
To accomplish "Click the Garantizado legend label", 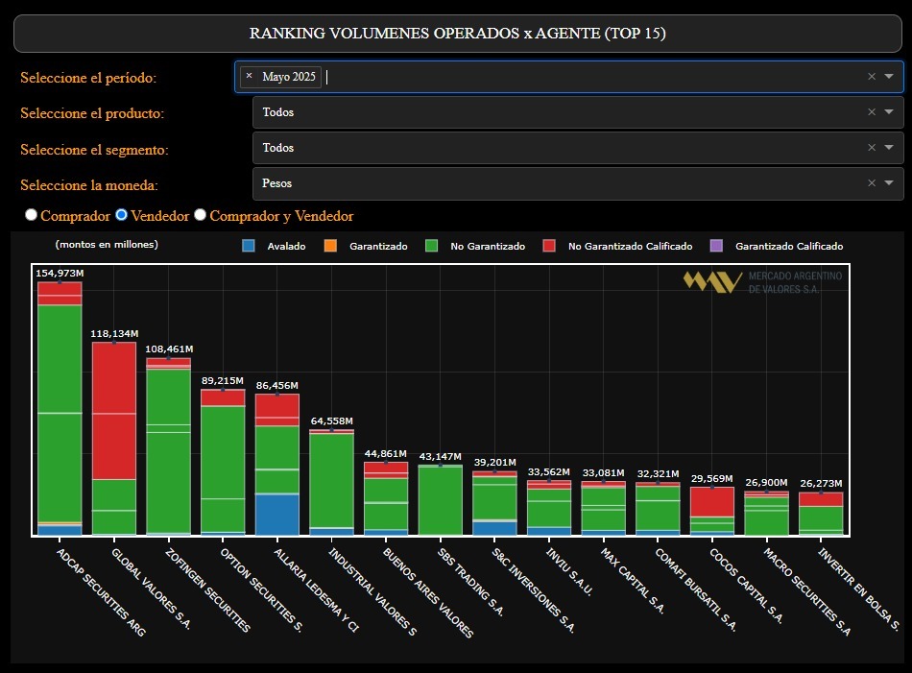I will [x=378, y=246].
